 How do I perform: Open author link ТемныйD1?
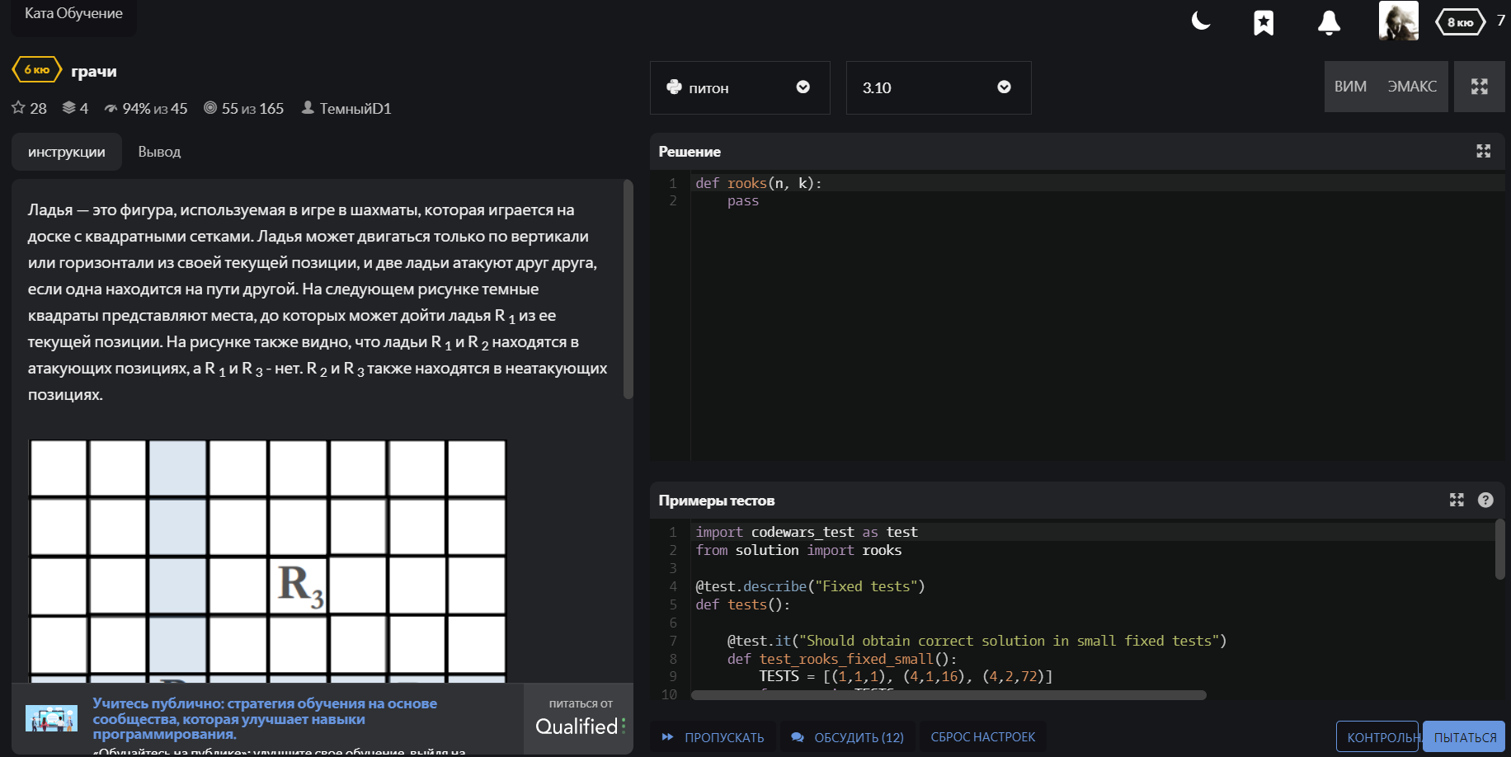(x=355, y=108)
